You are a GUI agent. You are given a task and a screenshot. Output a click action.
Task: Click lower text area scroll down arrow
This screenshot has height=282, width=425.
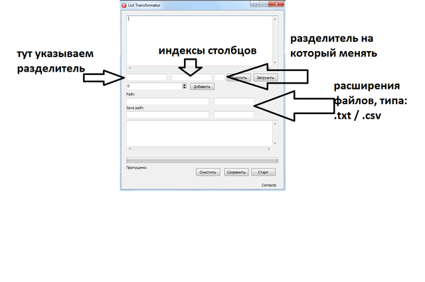click(x=275, y=143)
